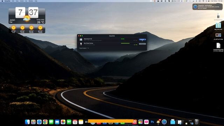Image resolution: width=224 pixels, height=126 pixels.
Task: Launch Google Chrome from the Dock
Action: [45, 122]
